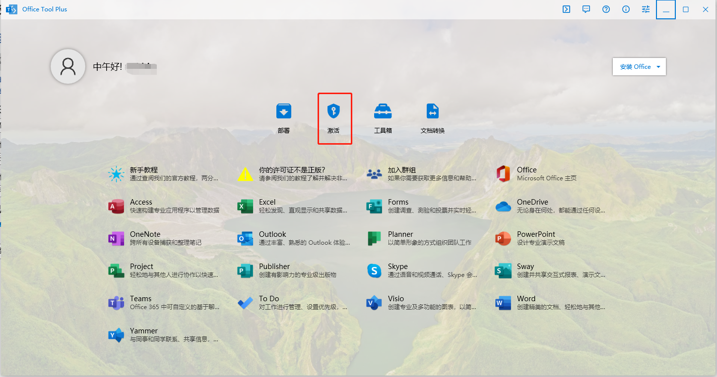717x377 pixels.
Task: Open the Activate (激活) shield icon
Action: point(334,111)
